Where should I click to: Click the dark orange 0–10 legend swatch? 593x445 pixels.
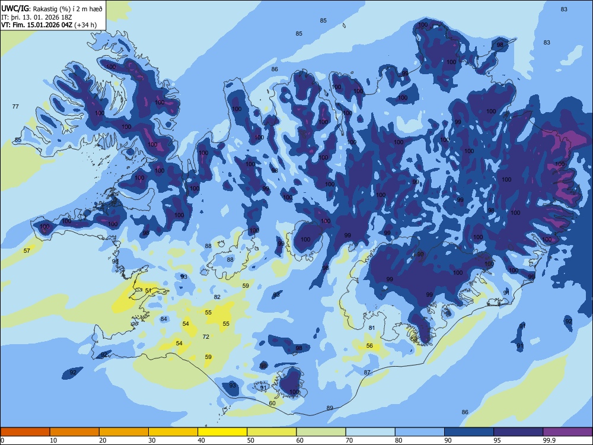tap(25, 432)
